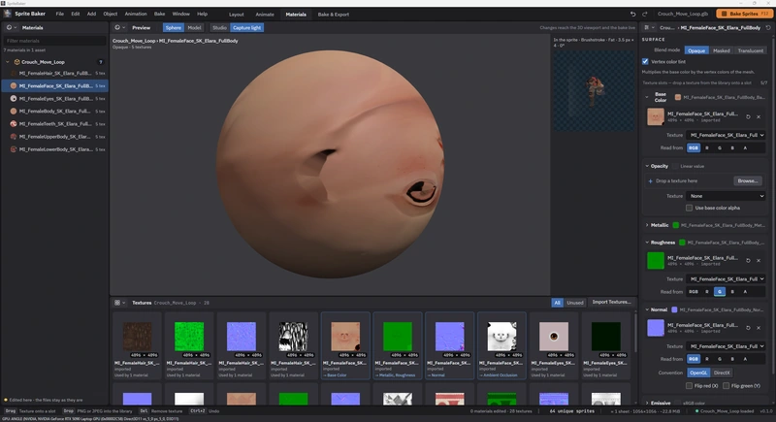Remove the Base Color texture
776x422 pixels.
click(759, 116)
